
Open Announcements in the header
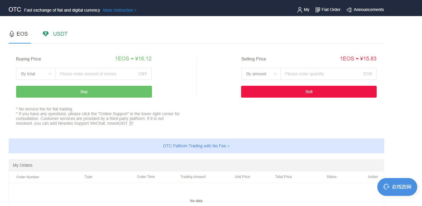pos(365,10)
